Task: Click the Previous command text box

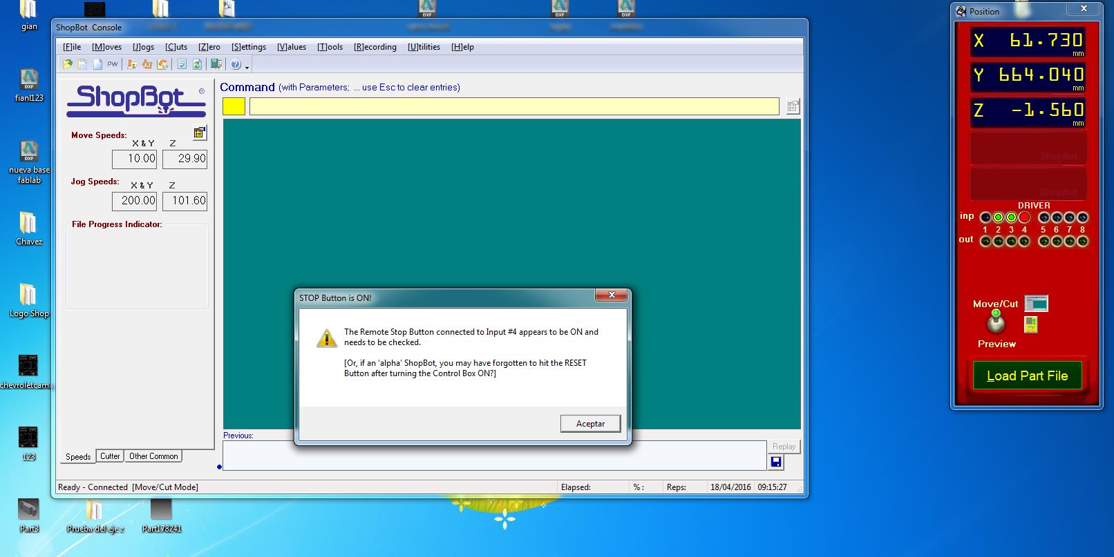Action: tap(495, 456)
